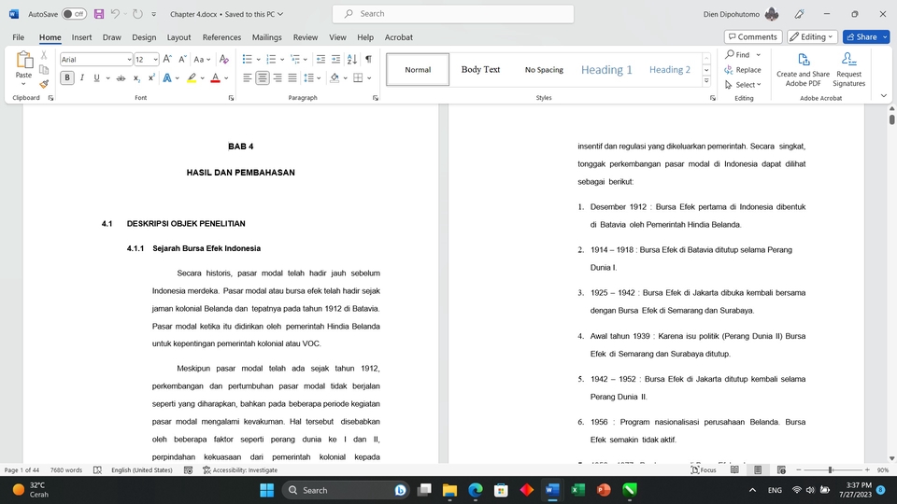897x504 pixels.
Task: Click the Copy icon in Clipboard group
Action: point(44,70)
